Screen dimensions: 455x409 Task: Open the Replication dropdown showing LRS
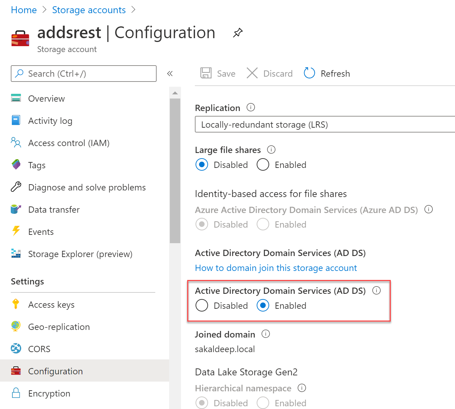tap(325, 124)
